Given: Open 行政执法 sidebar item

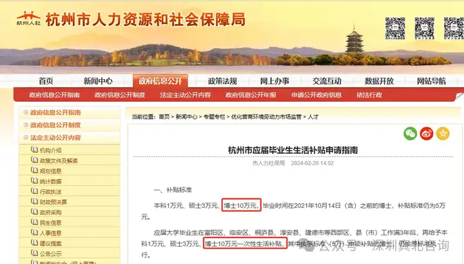Looking at the screenshot, I should pyautogui.click(x=51, y=192).
